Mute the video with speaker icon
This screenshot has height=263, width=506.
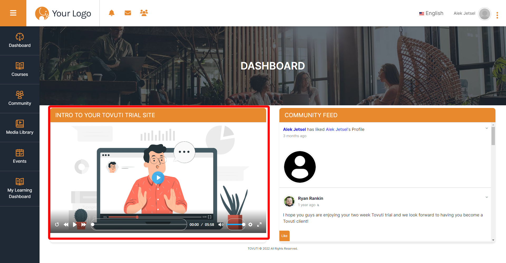(x=221, y=225)
